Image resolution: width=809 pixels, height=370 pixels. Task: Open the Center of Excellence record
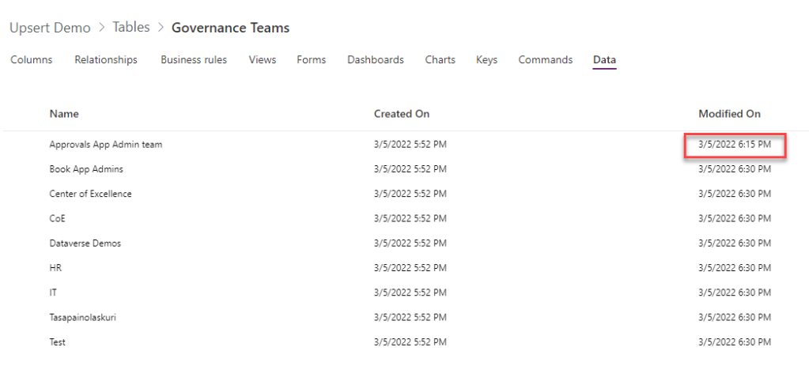(x=90, y=194)
